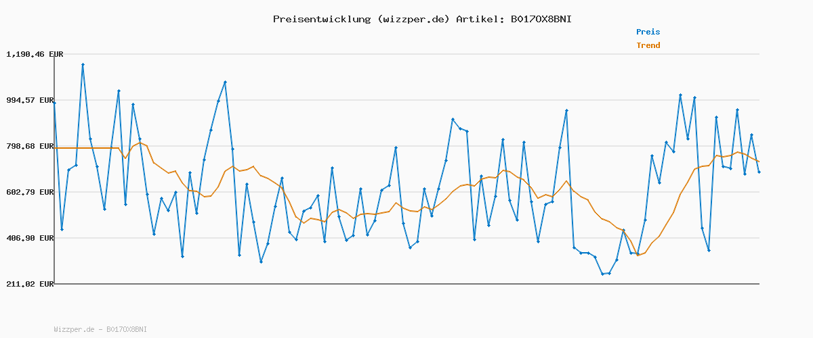Click the 1,190.46 EUR axis label

coord(35,54)
